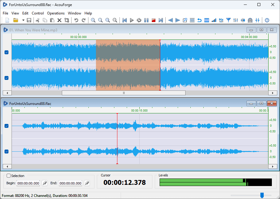280x199 pixels.
Task: Save the file with the floppy disk icon
Action: click(x=29, y=20)
